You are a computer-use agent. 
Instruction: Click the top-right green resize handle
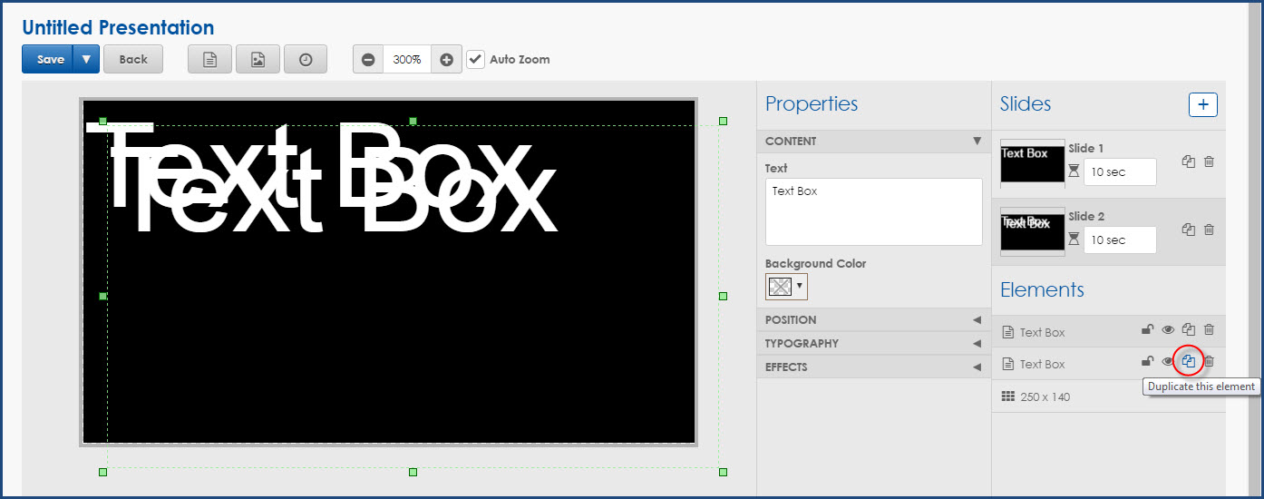pos(723,121)
